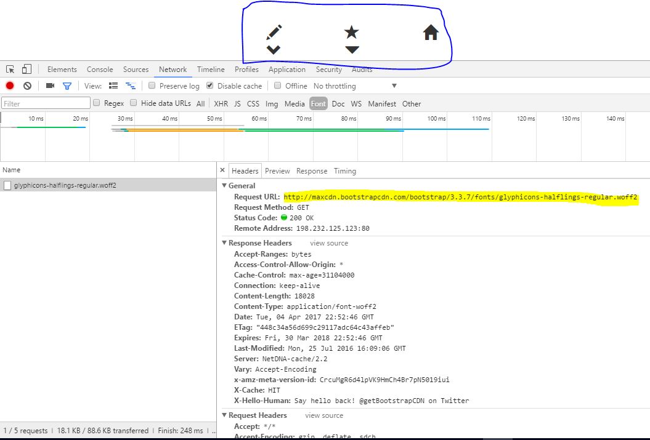The width and height of the screenshot is (650, 440).
Task: Collapse the General section triangle
Action: [x=224, y=186]
